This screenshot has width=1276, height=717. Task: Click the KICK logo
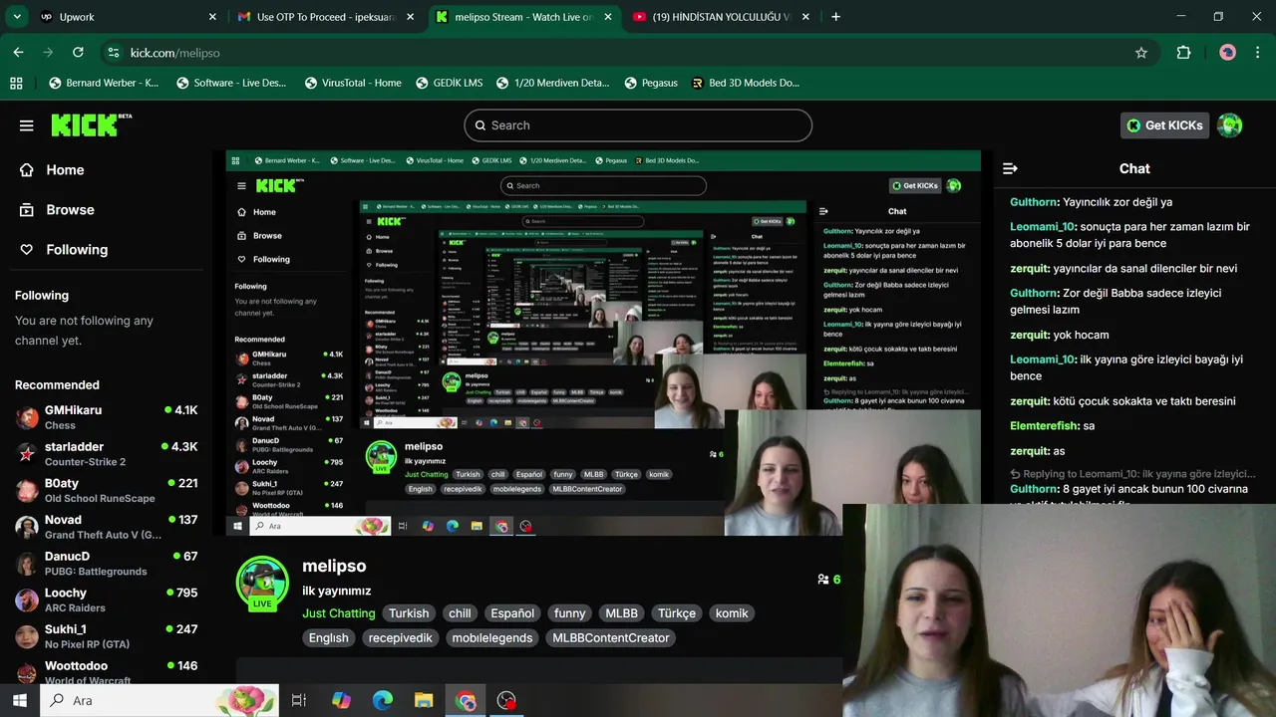pyautogui.click(x=91, y=124)
